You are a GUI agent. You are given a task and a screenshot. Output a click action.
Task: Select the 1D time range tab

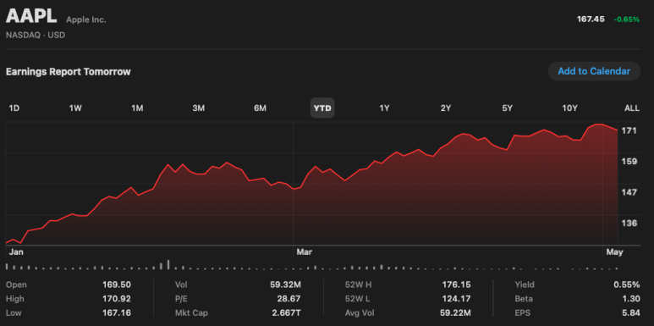[x=14, y=108]
